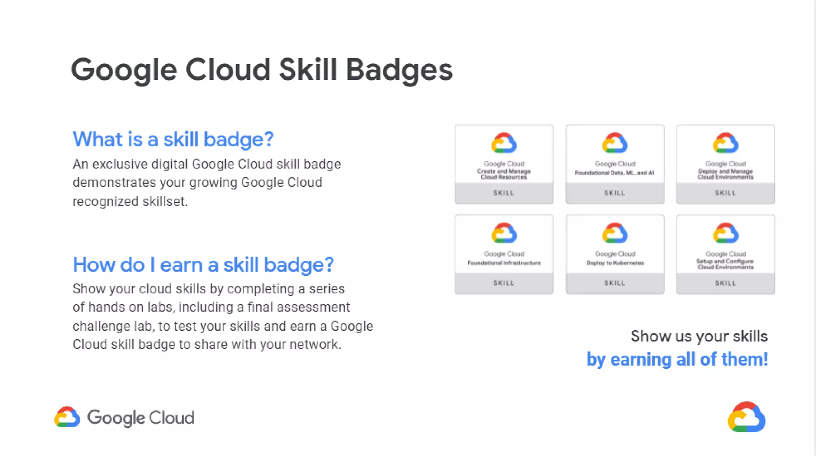Click the Foundational Data, ML, and AI badge
Screen dimensions: 816x459
614,165
